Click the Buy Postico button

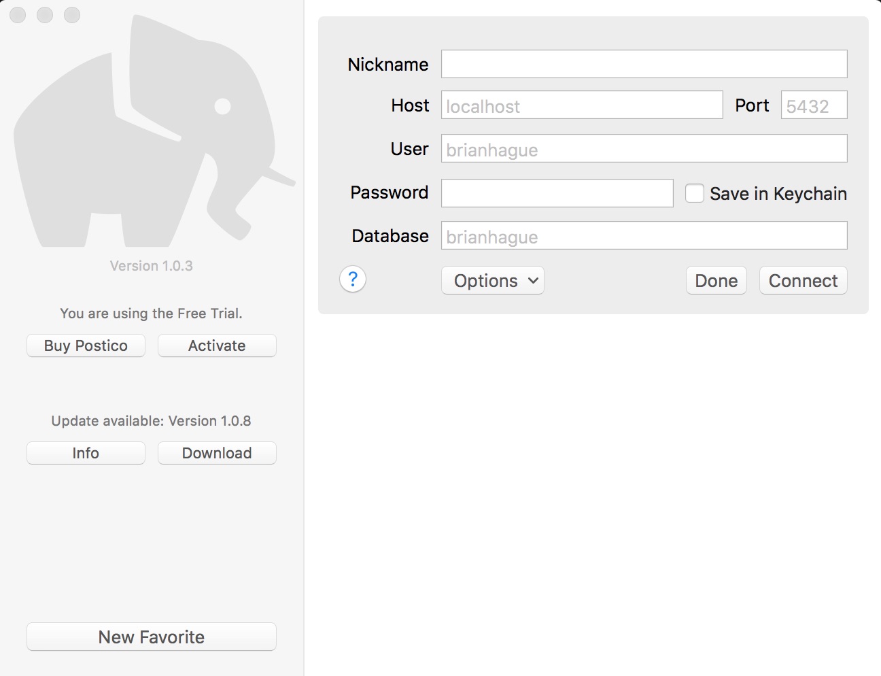coord(86,345)
